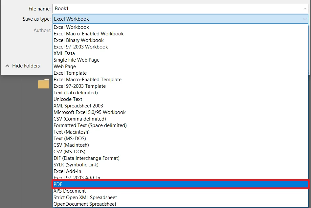Image resolution: width=311 pixels, height=208 pixels.
Task: Collapse the Save as type dropdown arrow
Action: (305, 19)
